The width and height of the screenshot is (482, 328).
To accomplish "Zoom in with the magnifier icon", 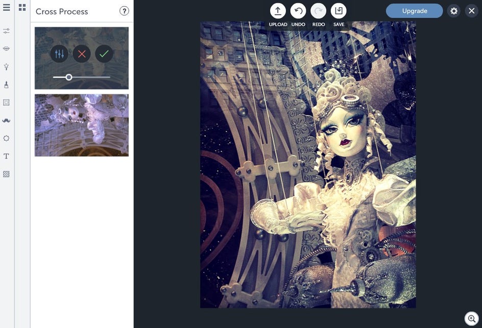I will 472,318.
